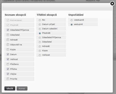Click the Uložit save button

coord(10,89)
